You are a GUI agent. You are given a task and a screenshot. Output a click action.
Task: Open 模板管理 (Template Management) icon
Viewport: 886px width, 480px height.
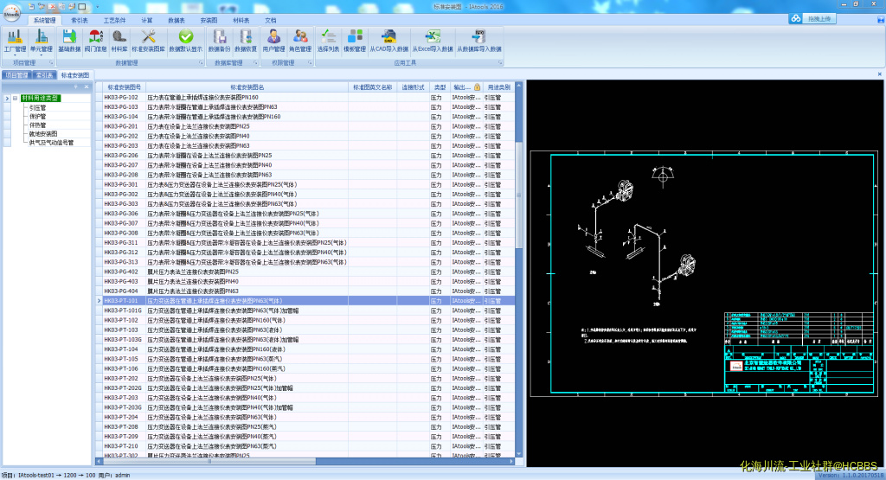355,37
